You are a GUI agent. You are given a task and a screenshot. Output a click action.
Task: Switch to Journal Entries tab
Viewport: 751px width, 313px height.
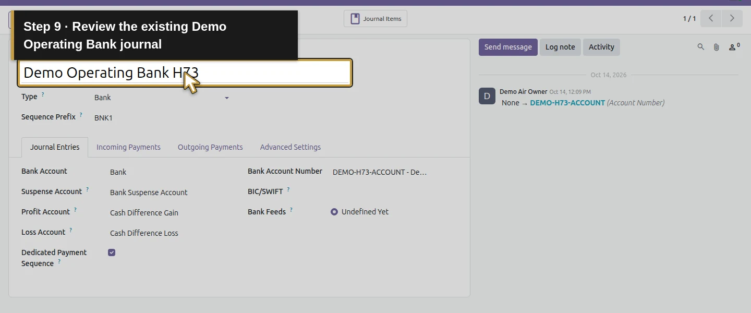click(x=55, y=147)
